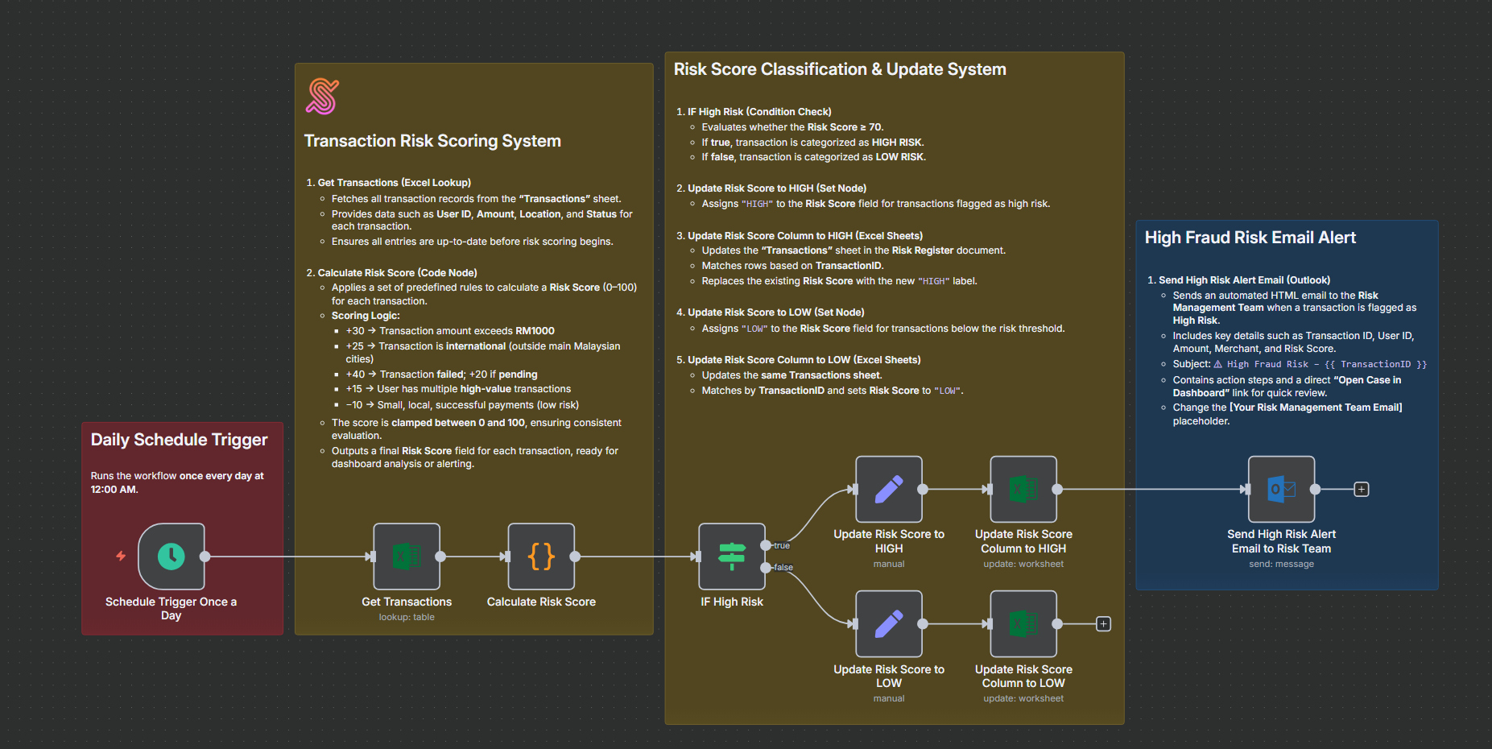Open the Schedule Trigger Once a Day clock node
Viewport: 1492px width, 749px height.
[172, 557]
